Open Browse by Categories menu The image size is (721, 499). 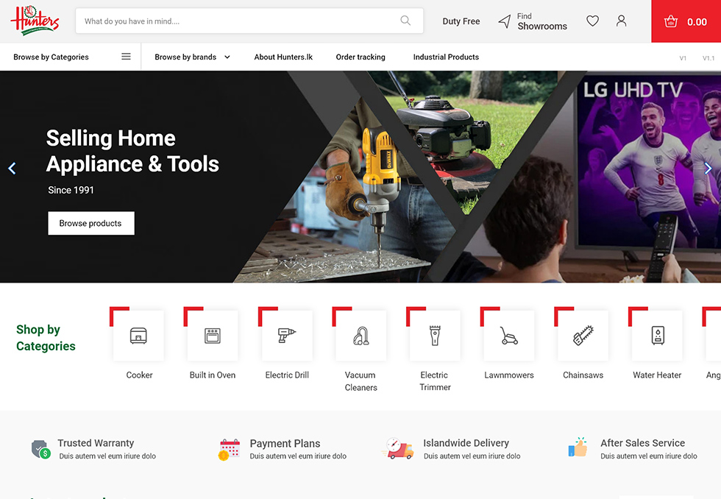51,57
